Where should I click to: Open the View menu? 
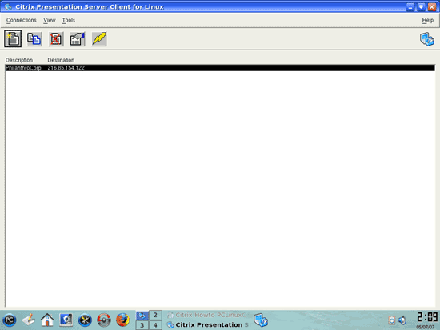pyautogui.click(x=50, y=20)
